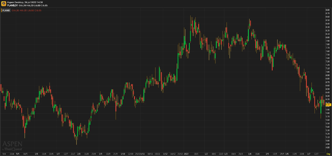Click the red O:6.20 H:6.20 L:6.00 C:6.05 legend values
The image size is (332, 156).
click(x=27, y=10)
